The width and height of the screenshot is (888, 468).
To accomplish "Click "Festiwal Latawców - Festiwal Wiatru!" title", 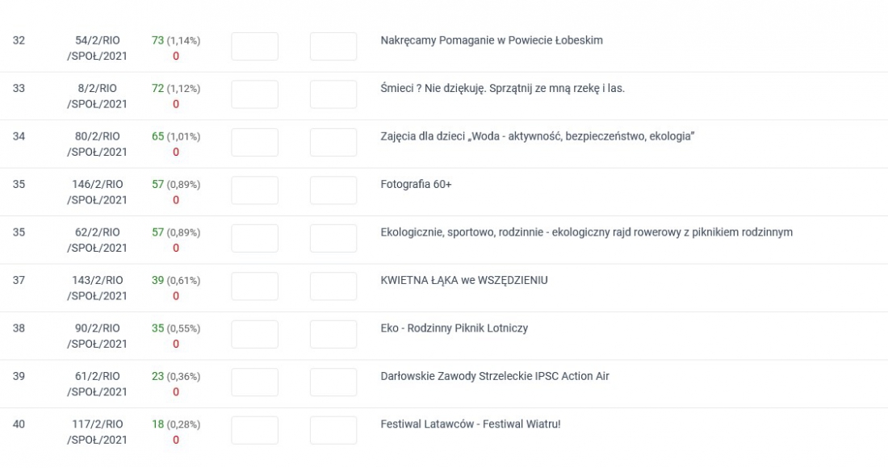I will pyautogui.click(x=470, y=424).
